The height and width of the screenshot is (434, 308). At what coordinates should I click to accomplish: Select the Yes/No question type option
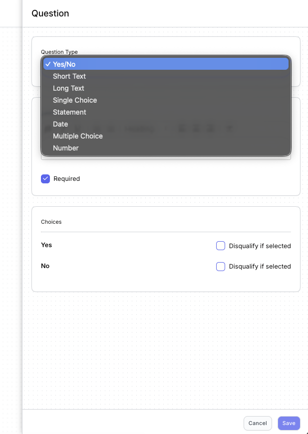pos(64,64)
